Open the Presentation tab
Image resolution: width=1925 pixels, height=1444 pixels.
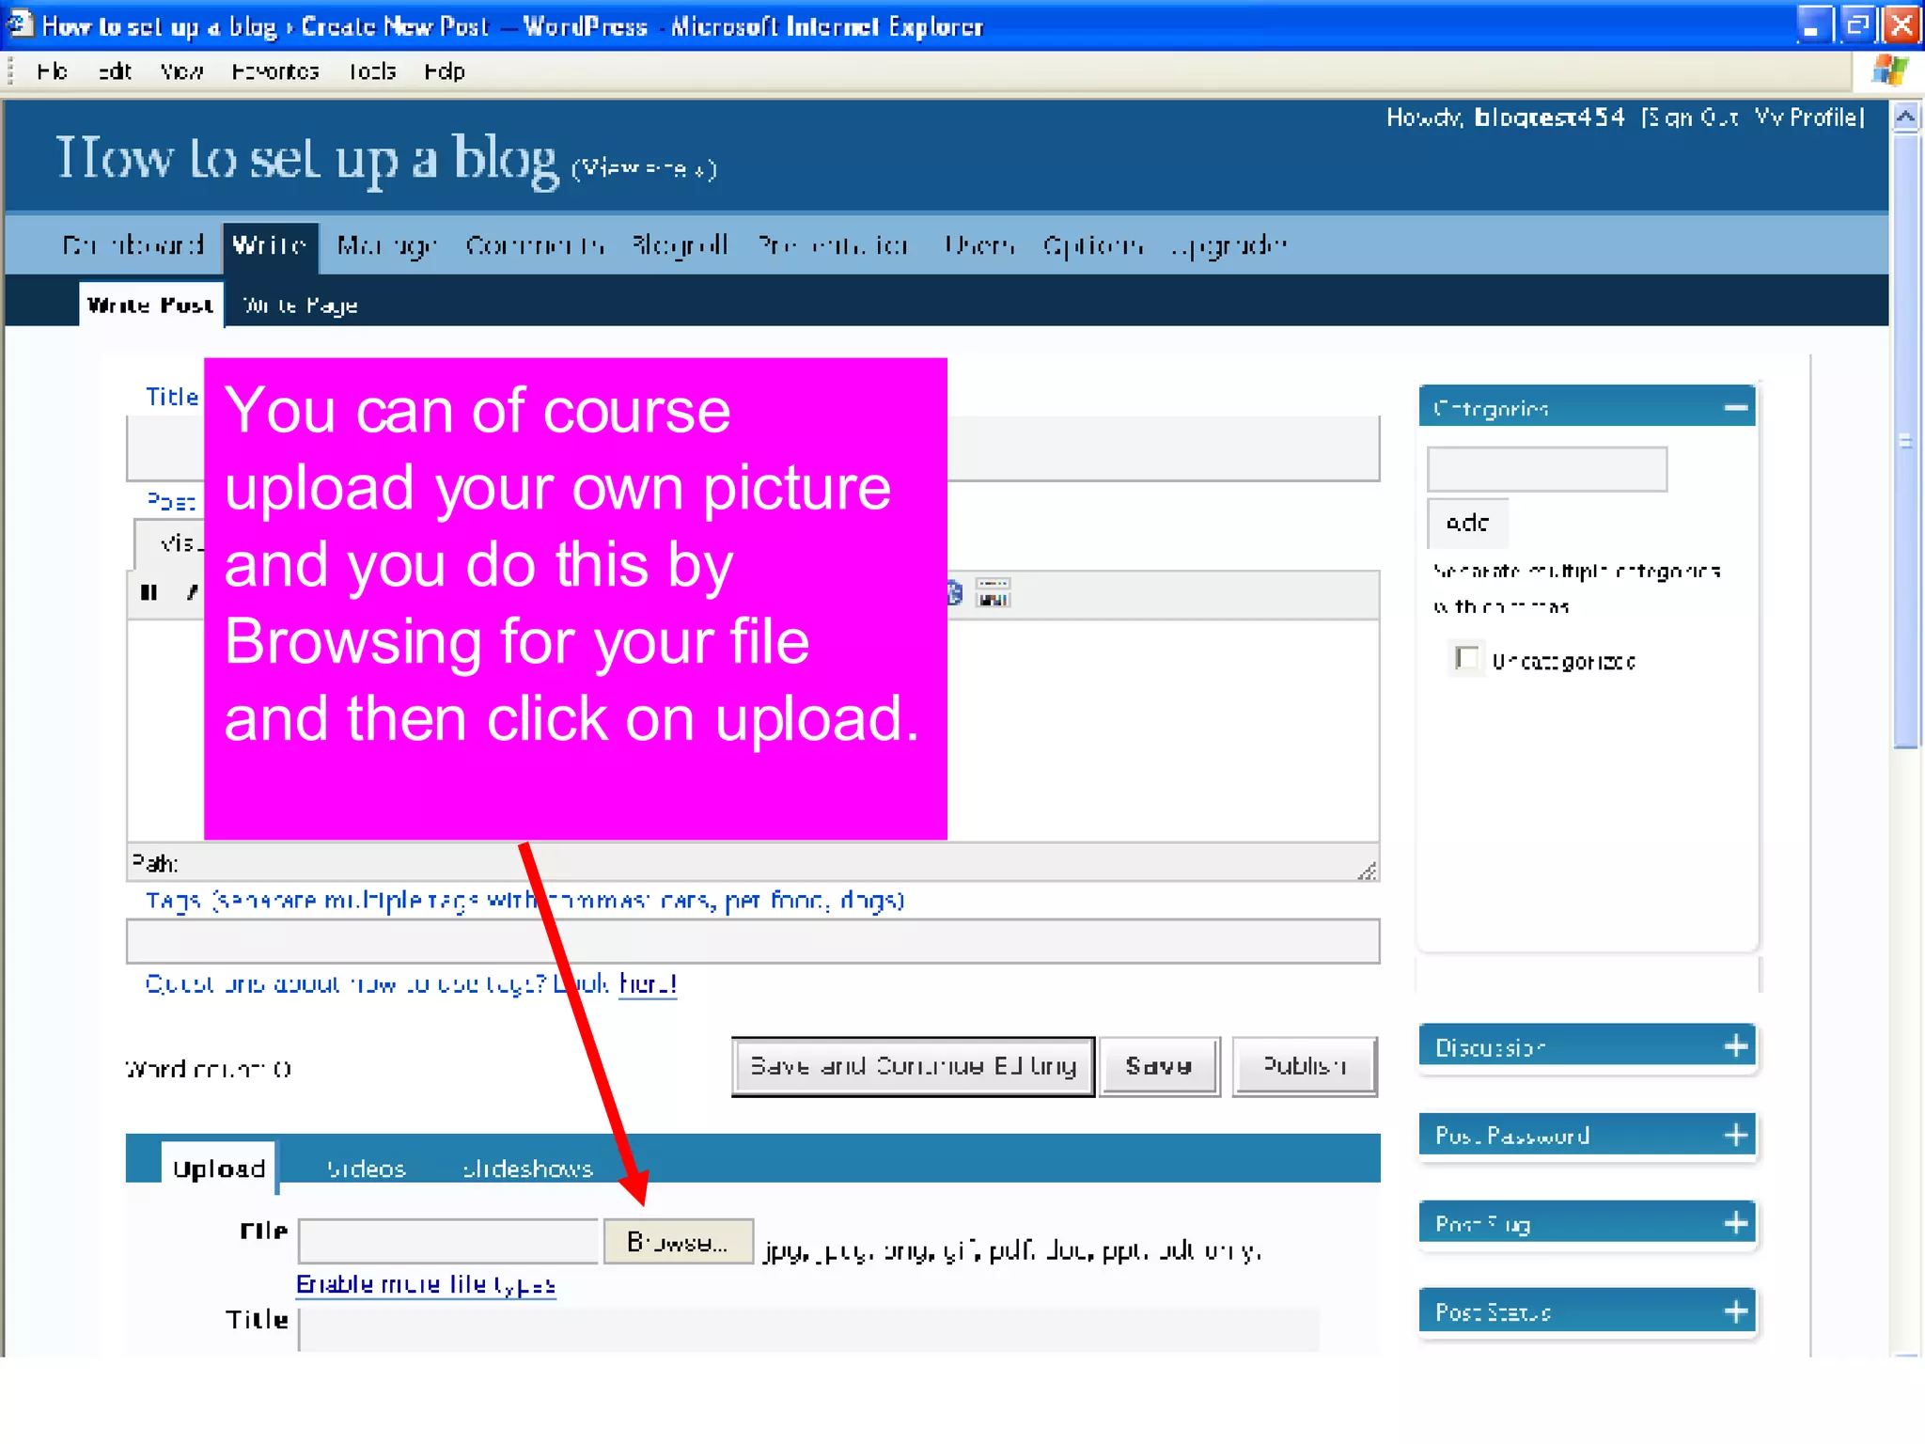coord(833,245)
